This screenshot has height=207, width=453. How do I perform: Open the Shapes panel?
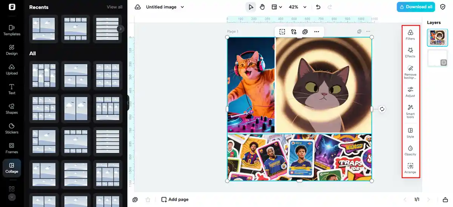pyautogui.click(x=12, y=109)
